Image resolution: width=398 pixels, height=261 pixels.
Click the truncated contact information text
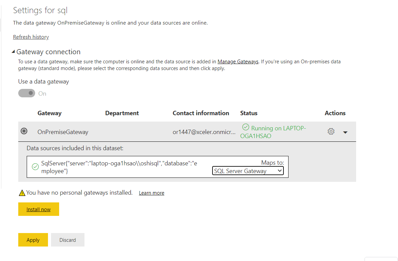pyautogui.click(x=204, y=132)
